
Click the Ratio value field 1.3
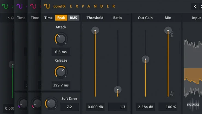[x=117, y=107]
